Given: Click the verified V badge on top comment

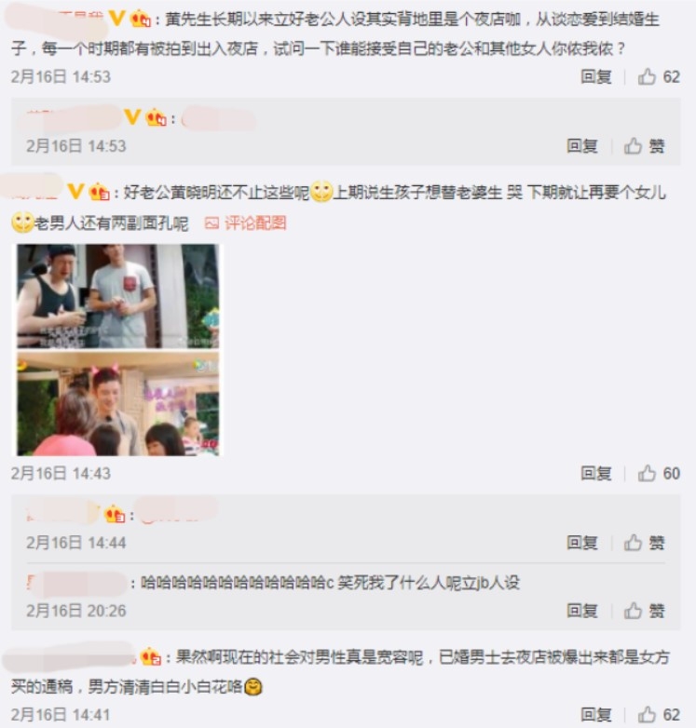Looking at the screenshot, I should 116,19.
